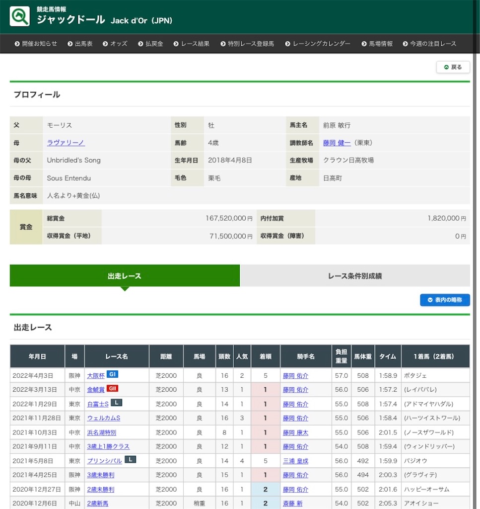This screenshot has height=509, width=480.
Task: Open the 金鯱賞 race link
Action: tap(96, 390)
